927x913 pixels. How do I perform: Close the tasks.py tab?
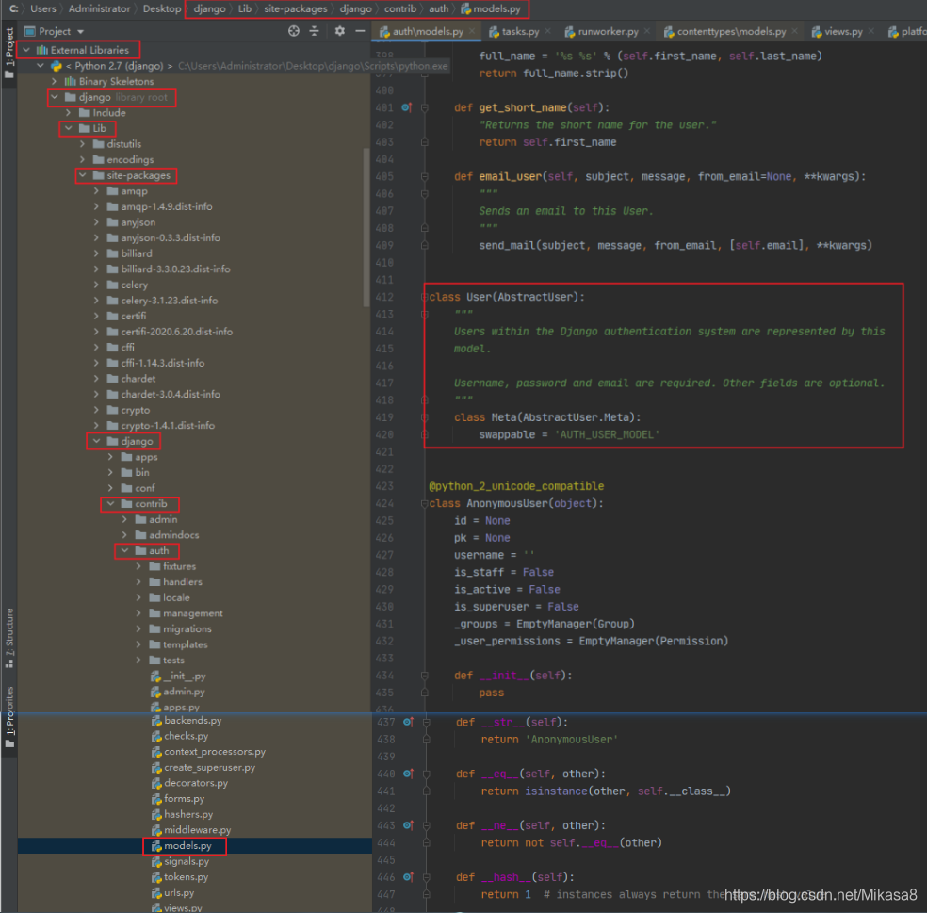(548, 31)
